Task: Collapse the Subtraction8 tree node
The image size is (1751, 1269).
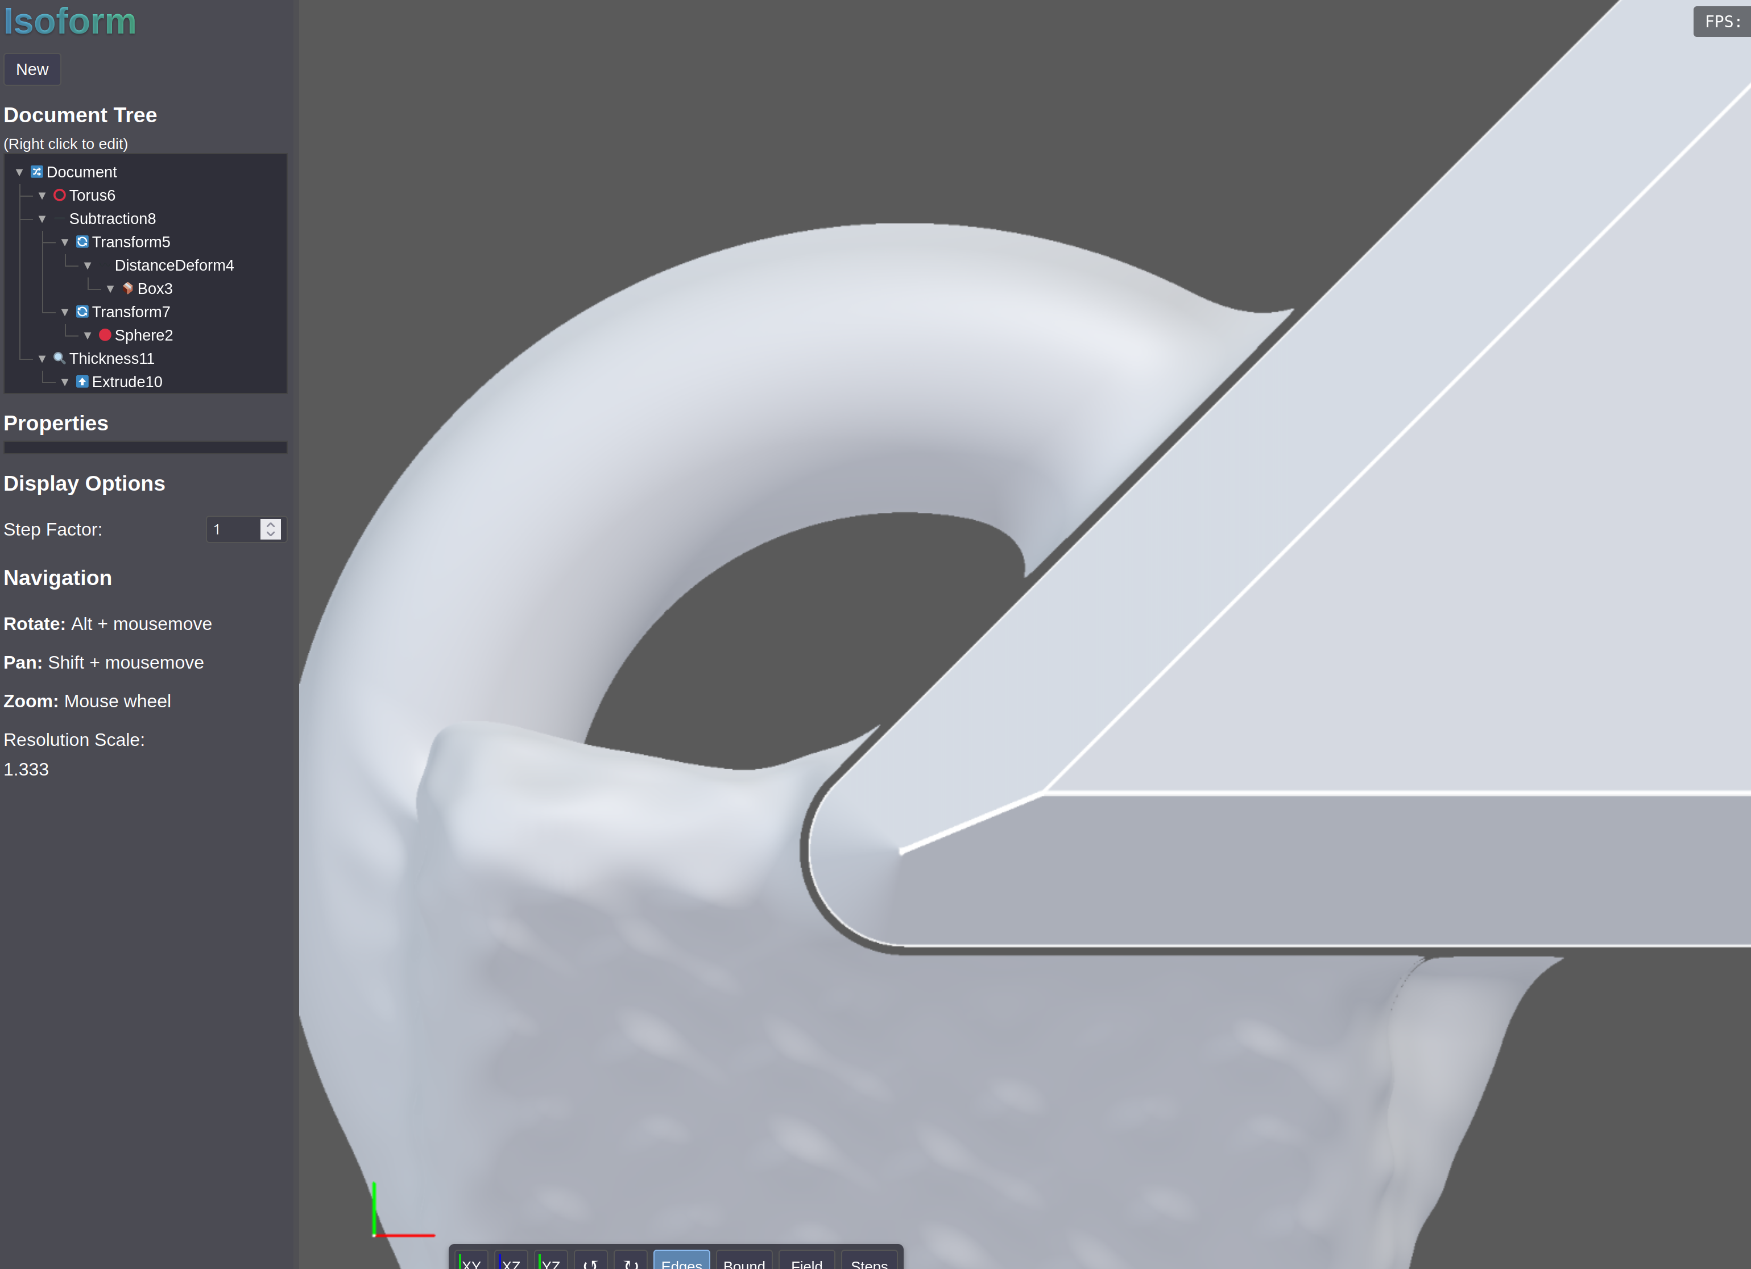Action: [x=43, y=219]
